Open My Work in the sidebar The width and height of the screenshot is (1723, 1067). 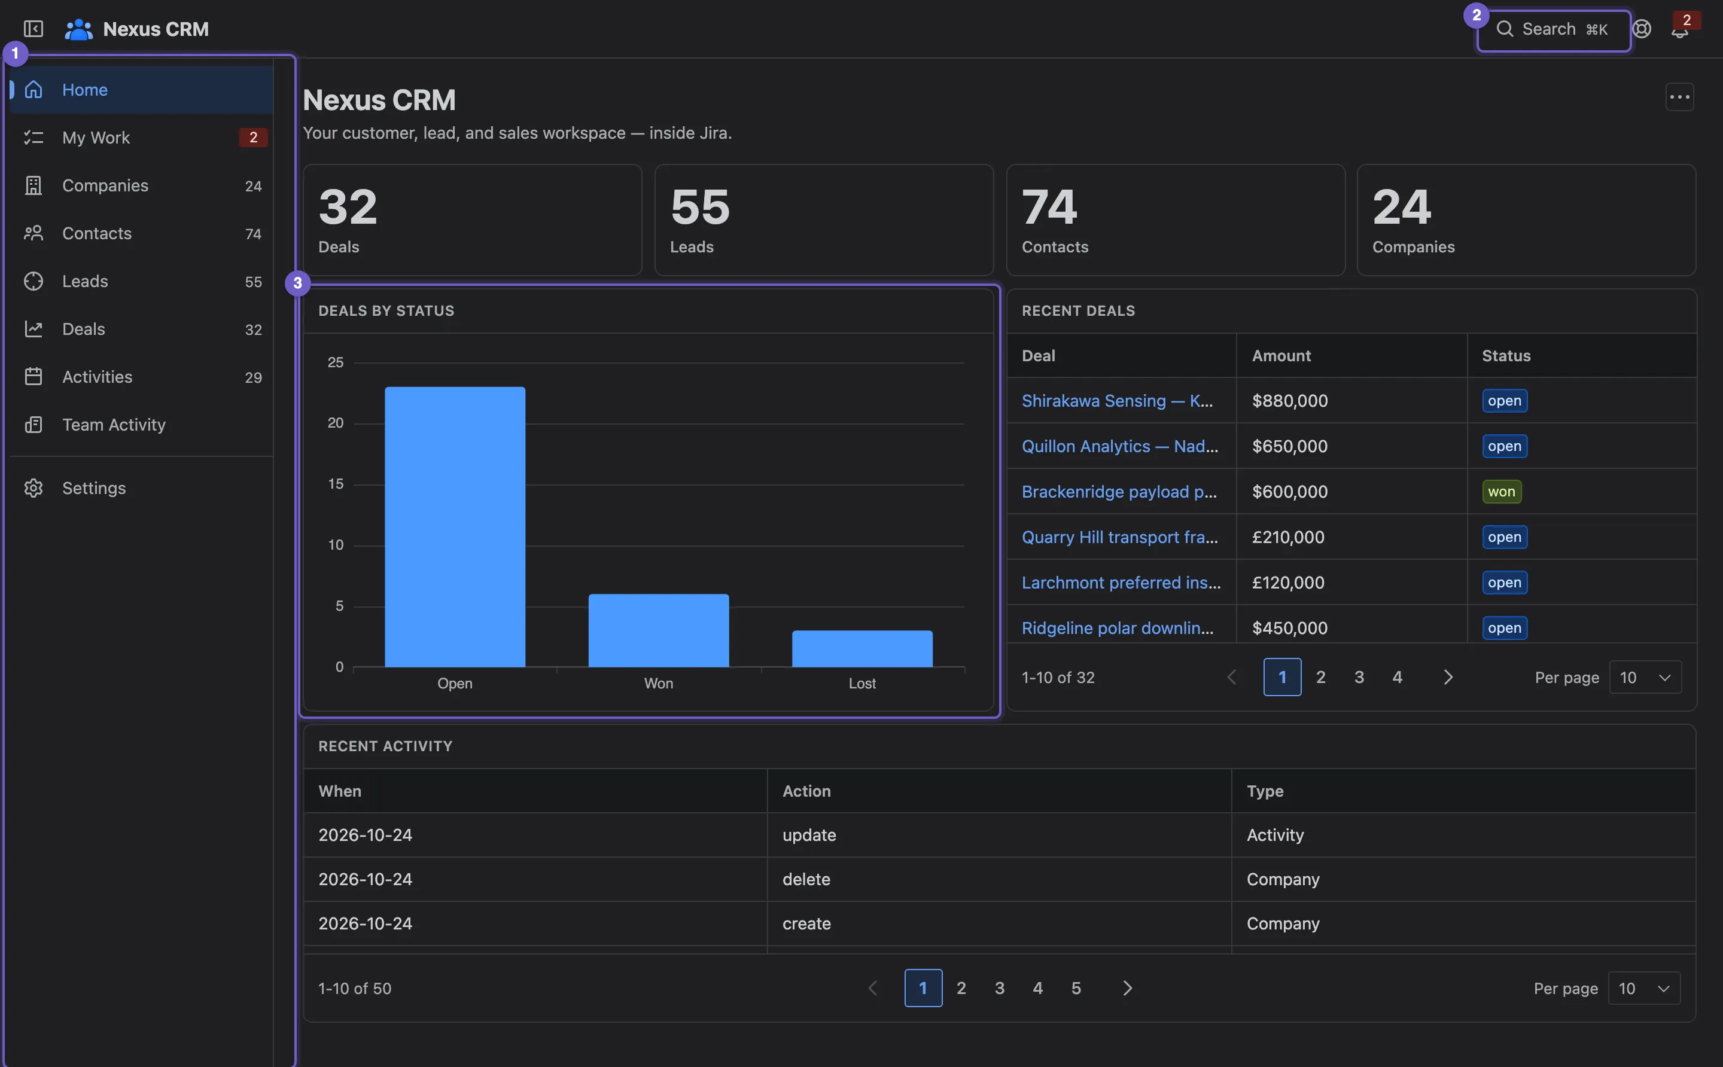click(x=141, y=138)
